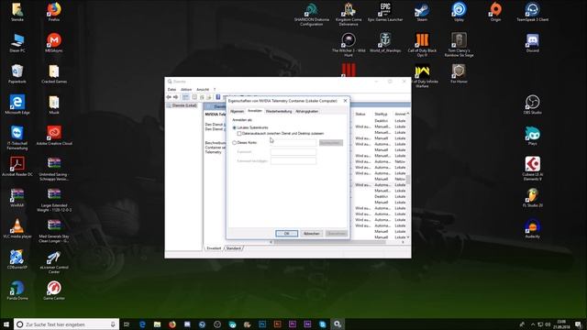Image resolution: width=587 pixels, height=330 pixels.
Task: Open OBS Studio desktop shortcut
Action: (x=532, y=104)
